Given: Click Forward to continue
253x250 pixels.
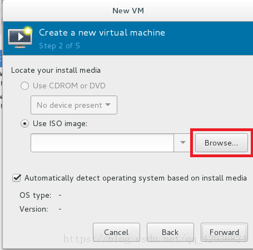Looking at the screenshot, I should pos(224,232).
